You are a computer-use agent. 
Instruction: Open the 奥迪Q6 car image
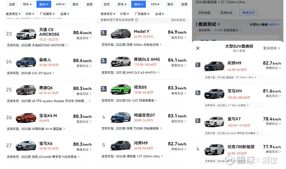pos(26,90)
